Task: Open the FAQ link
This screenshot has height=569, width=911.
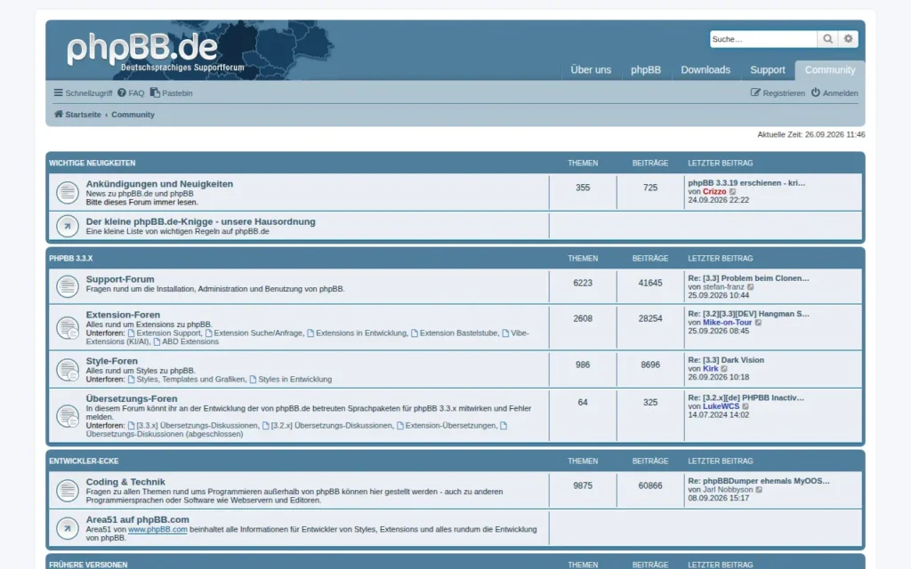Action: [x=131, y=92]
